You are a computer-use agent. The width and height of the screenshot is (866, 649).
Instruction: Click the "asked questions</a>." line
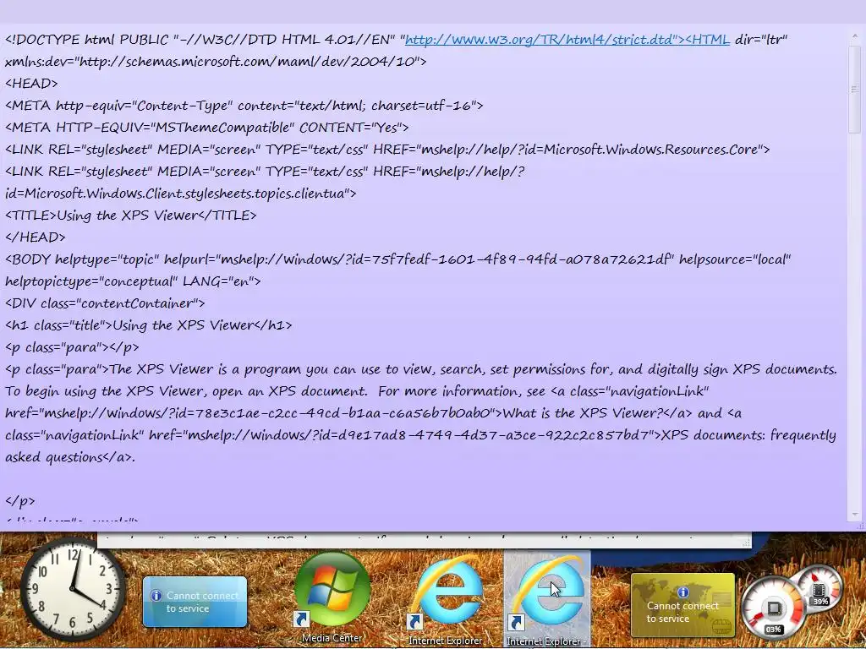(x=70, y=457)
